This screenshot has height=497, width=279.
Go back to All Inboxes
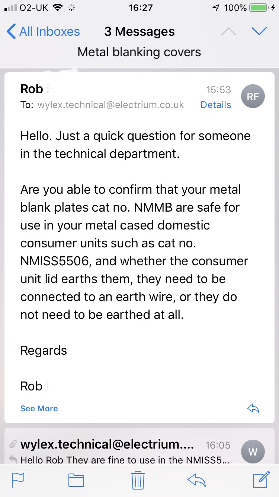point(44,32)
